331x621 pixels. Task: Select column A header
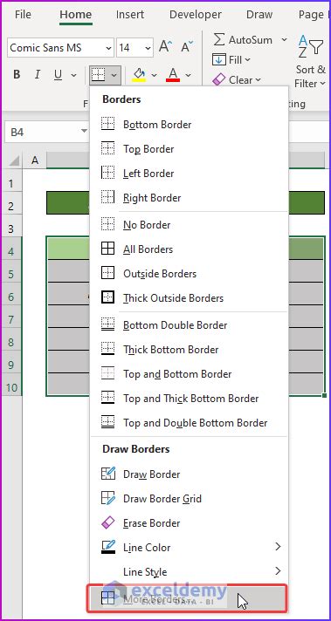35,160
